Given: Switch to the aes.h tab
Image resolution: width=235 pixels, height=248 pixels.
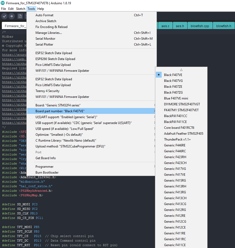Looking at the screenshot, I should point(180,26).
